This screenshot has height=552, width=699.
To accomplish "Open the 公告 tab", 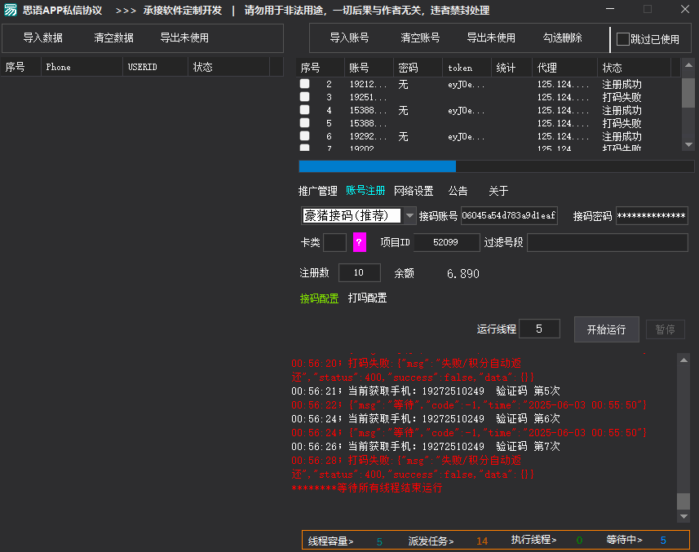I will [x=458, y=190].
